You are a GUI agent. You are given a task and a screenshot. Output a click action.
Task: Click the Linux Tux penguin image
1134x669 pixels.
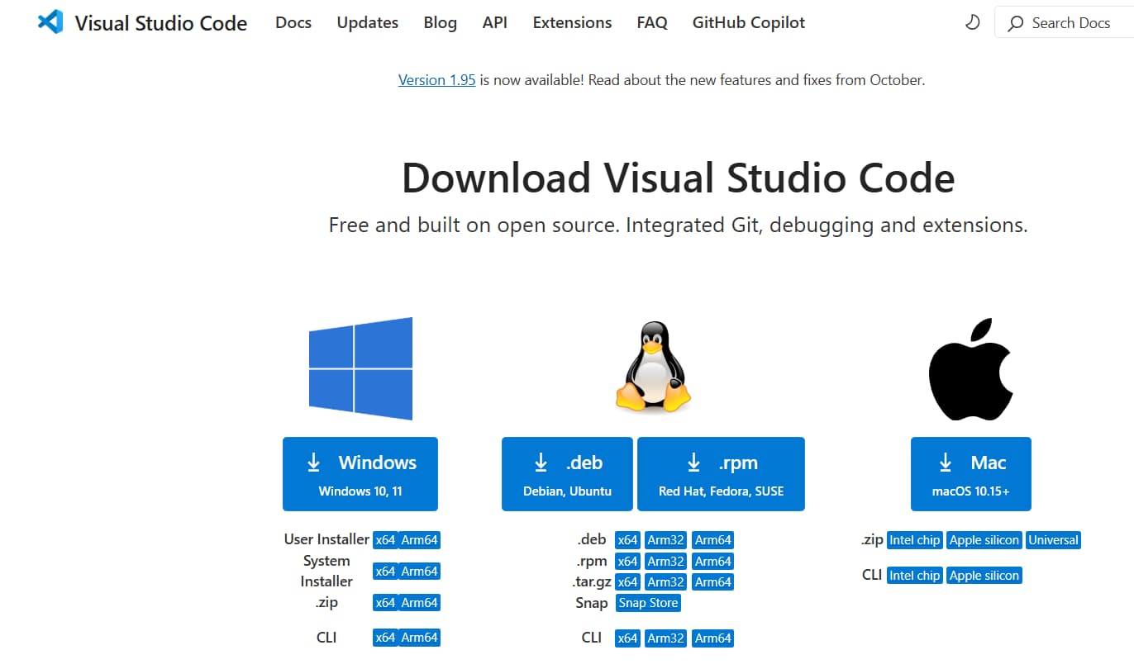tap(653, 368)
